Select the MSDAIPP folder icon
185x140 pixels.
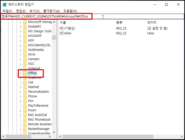25,36
